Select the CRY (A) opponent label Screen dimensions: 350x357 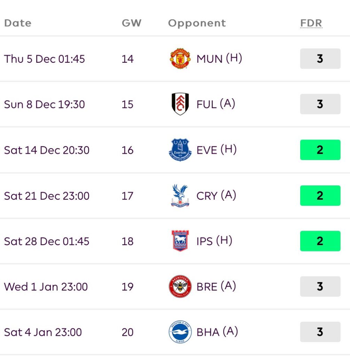(x=216, y=196)
